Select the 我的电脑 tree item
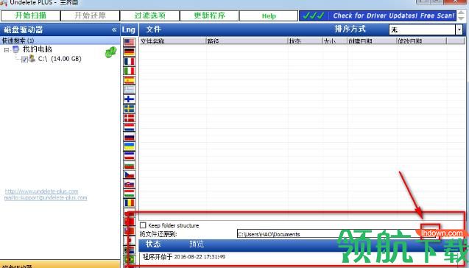Screen dimensions: 469x268 [x=38, y=49]
